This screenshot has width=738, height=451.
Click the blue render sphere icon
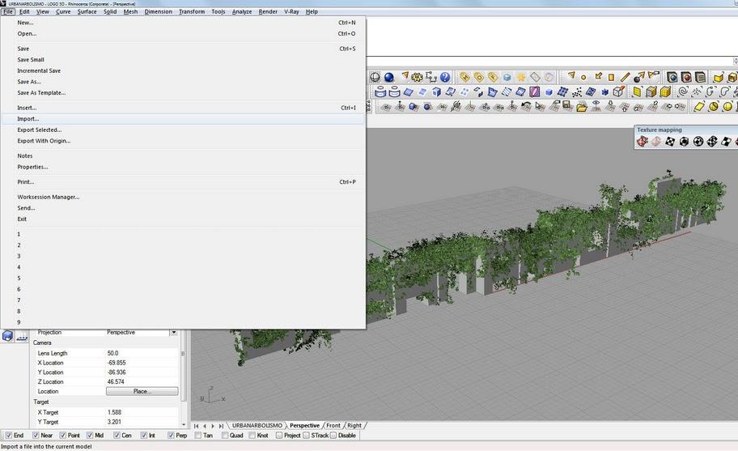pyautogui.click(x=388, y=77)
